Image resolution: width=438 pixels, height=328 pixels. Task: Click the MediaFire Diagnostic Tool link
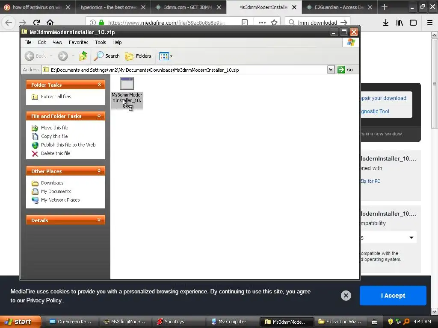pyautogui.click(x=375, y=111)
